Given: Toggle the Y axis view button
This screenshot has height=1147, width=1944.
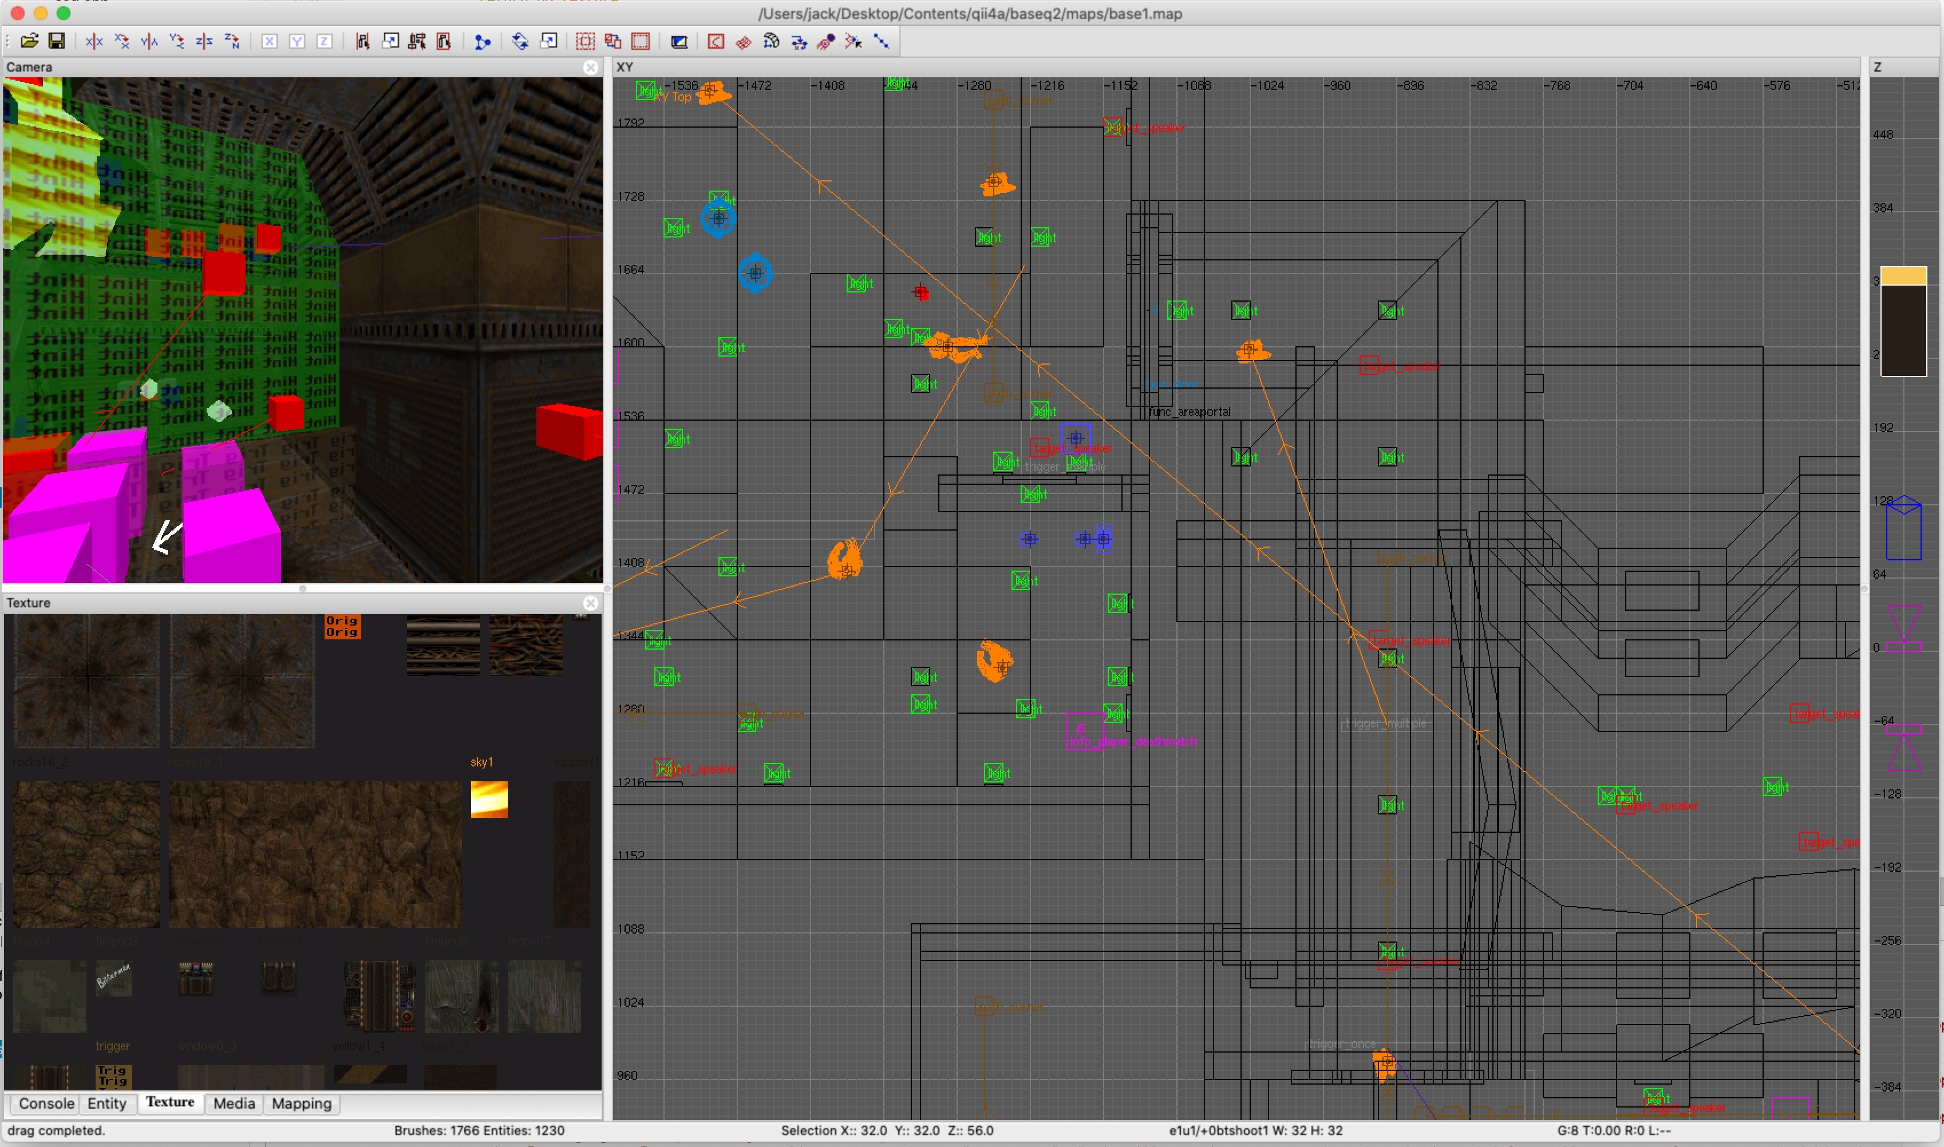Looking at the screenshot, I should [297, 41].
